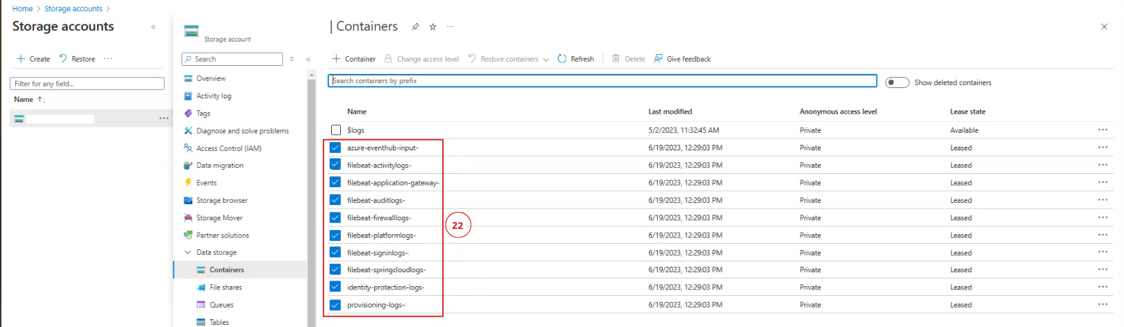The image size is (1124, 327).
Task: Open Activity log
Action: point(213,96)
